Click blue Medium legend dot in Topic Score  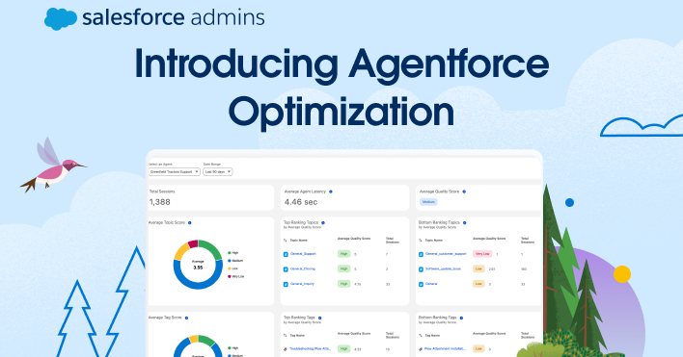(x=230, y=261)
